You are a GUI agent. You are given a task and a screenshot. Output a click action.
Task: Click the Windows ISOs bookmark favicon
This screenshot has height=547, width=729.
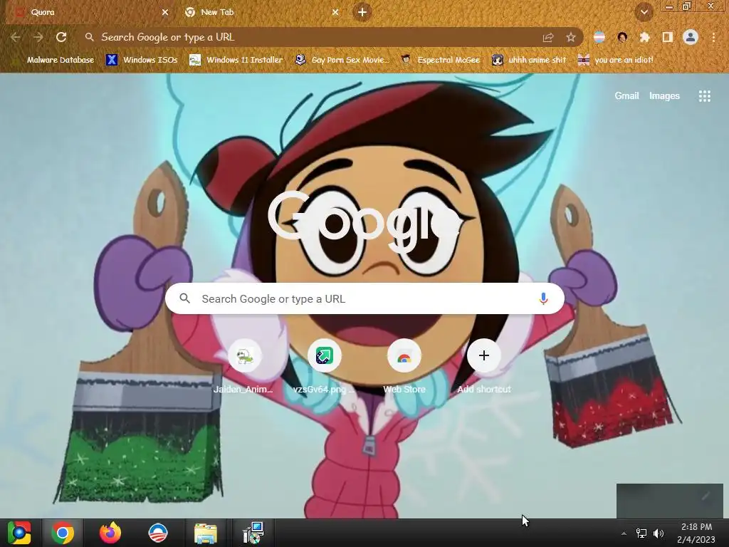(112, 60)
